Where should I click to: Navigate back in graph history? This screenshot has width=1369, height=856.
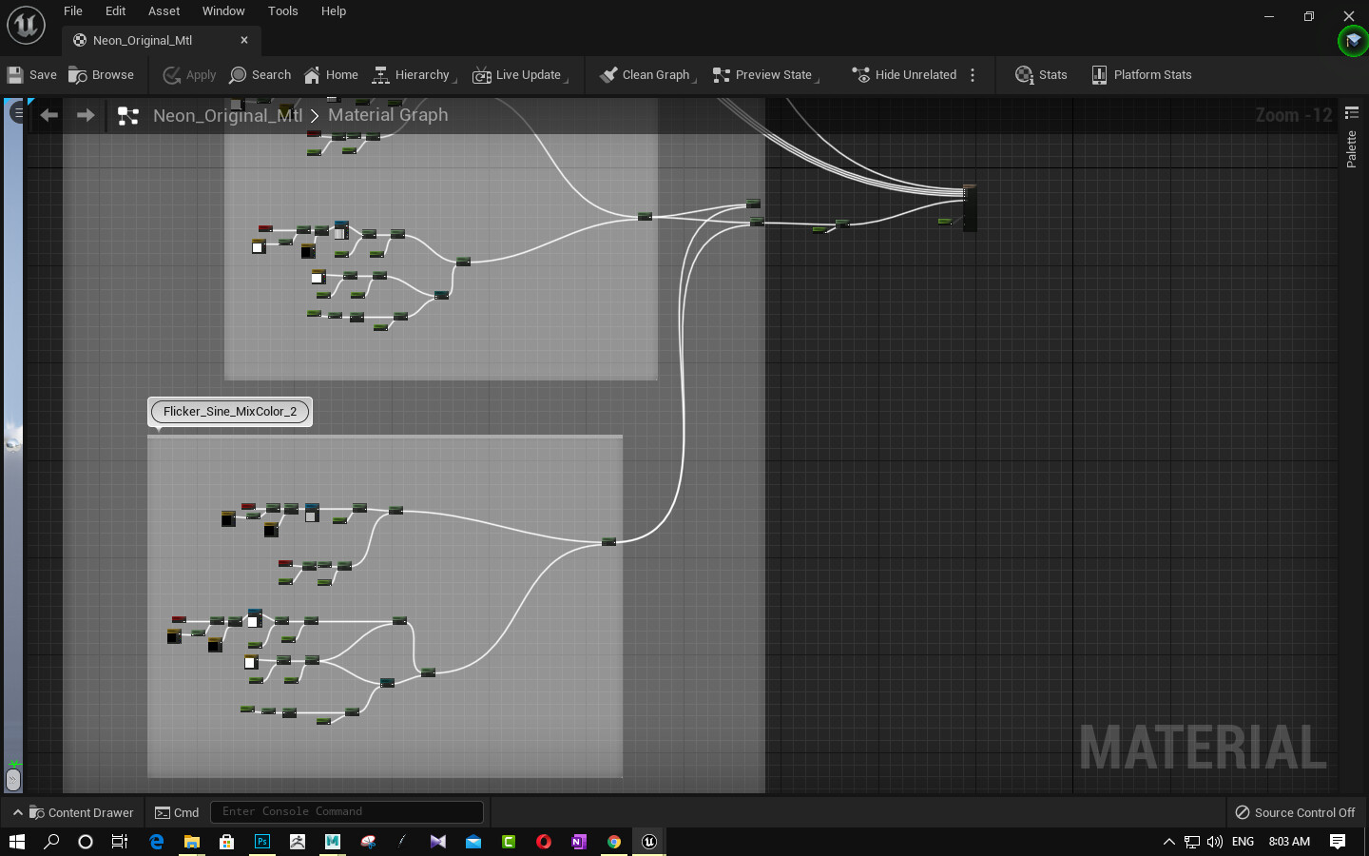pos(49,115)
